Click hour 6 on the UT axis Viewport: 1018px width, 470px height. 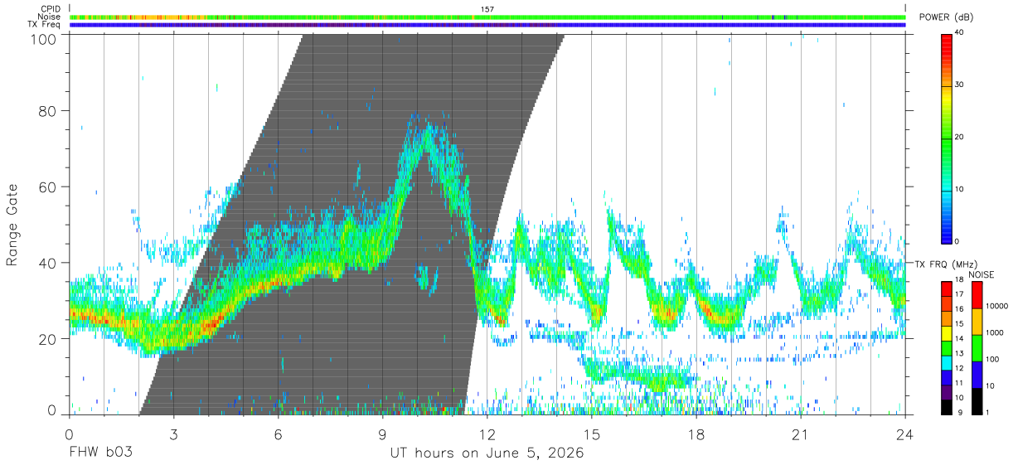[x=278, y=433]
